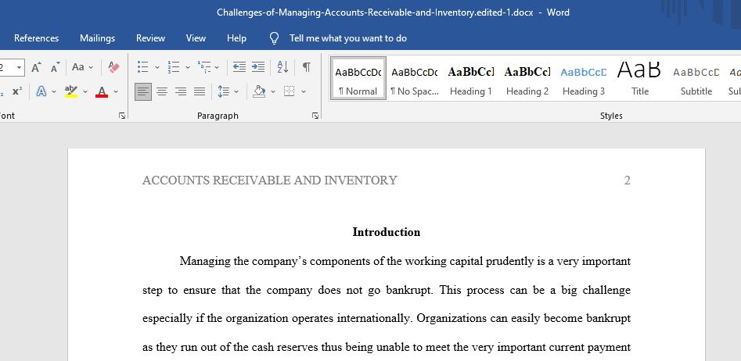Click the Multilevel List icon

pyautogui.click(x=204, y=67)
